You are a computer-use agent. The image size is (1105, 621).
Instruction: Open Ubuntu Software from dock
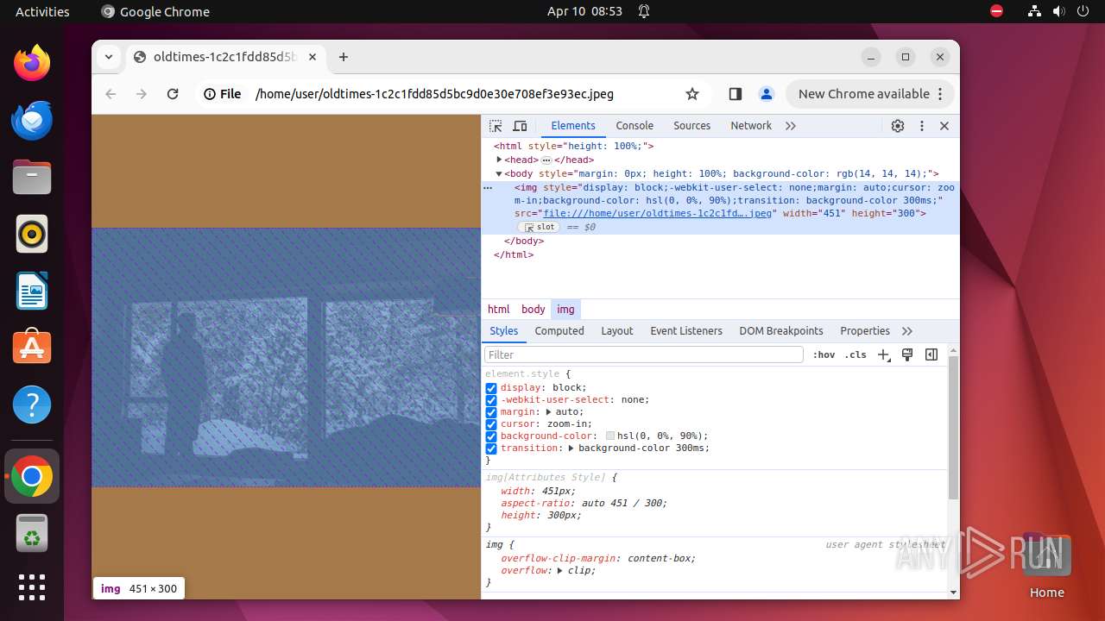(x=32, y=348)
